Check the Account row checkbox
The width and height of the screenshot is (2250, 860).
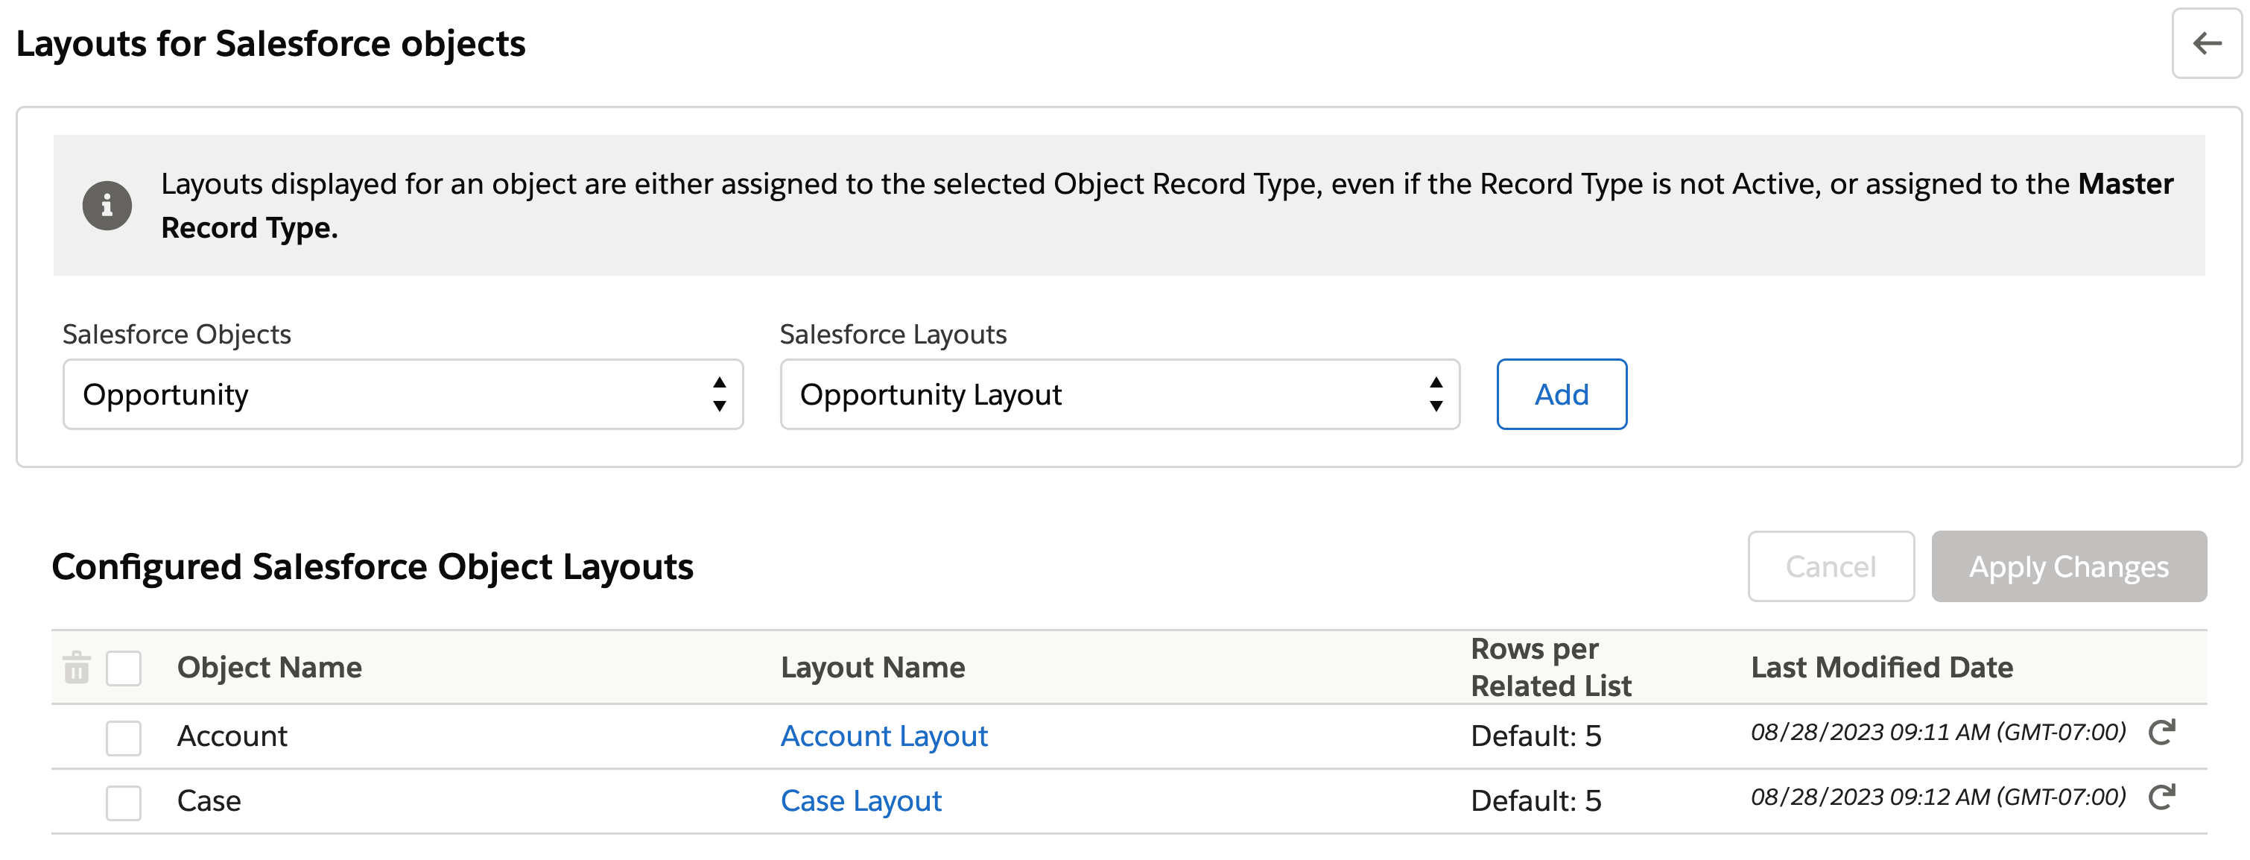[123, 738]
